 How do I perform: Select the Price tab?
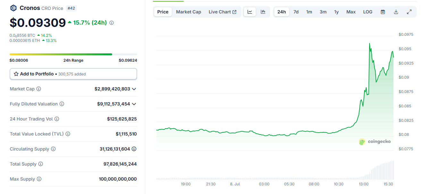163,12
